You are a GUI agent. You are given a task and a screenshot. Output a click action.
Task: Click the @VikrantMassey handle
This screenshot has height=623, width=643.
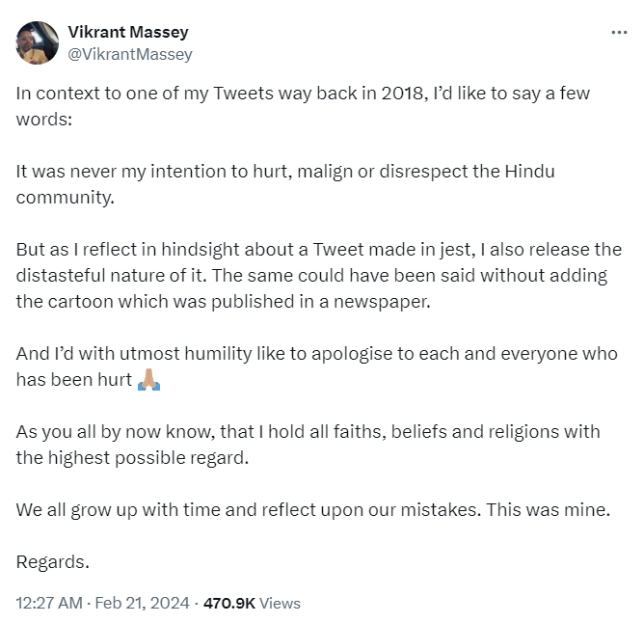[130, 54]
